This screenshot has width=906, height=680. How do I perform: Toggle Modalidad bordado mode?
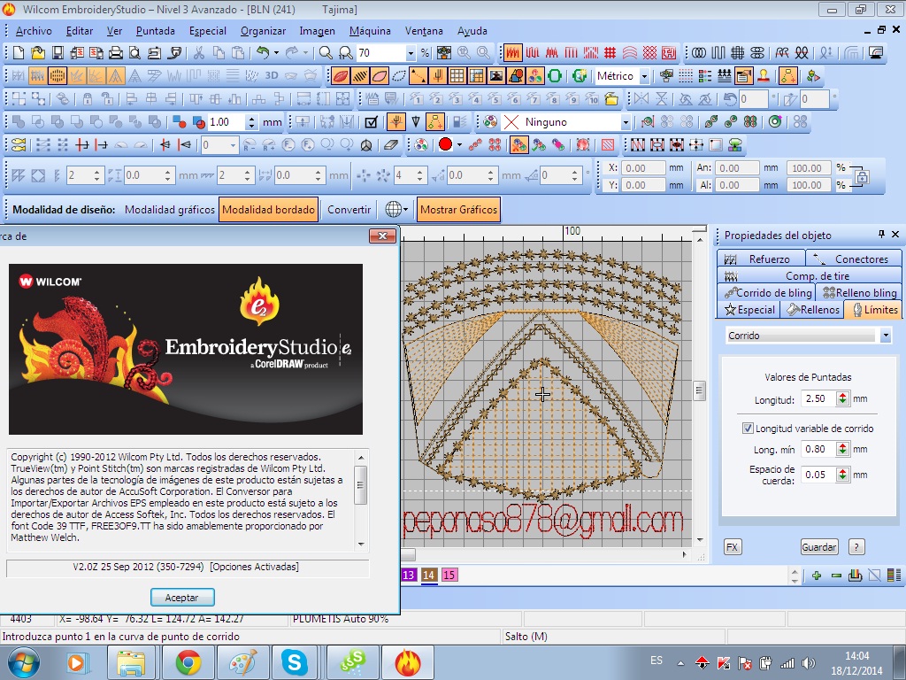(x=269, y=209)
